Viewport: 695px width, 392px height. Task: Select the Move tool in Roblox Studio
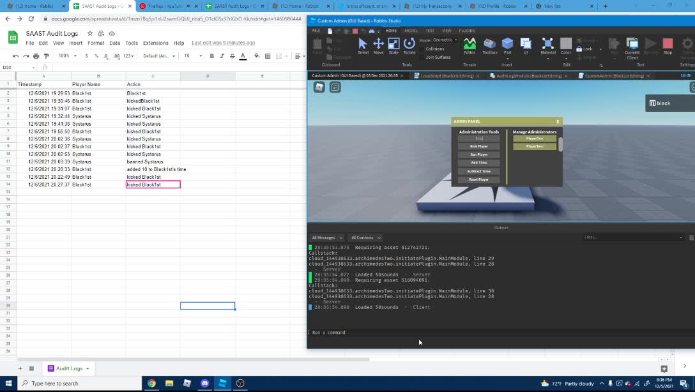(378, 45)
